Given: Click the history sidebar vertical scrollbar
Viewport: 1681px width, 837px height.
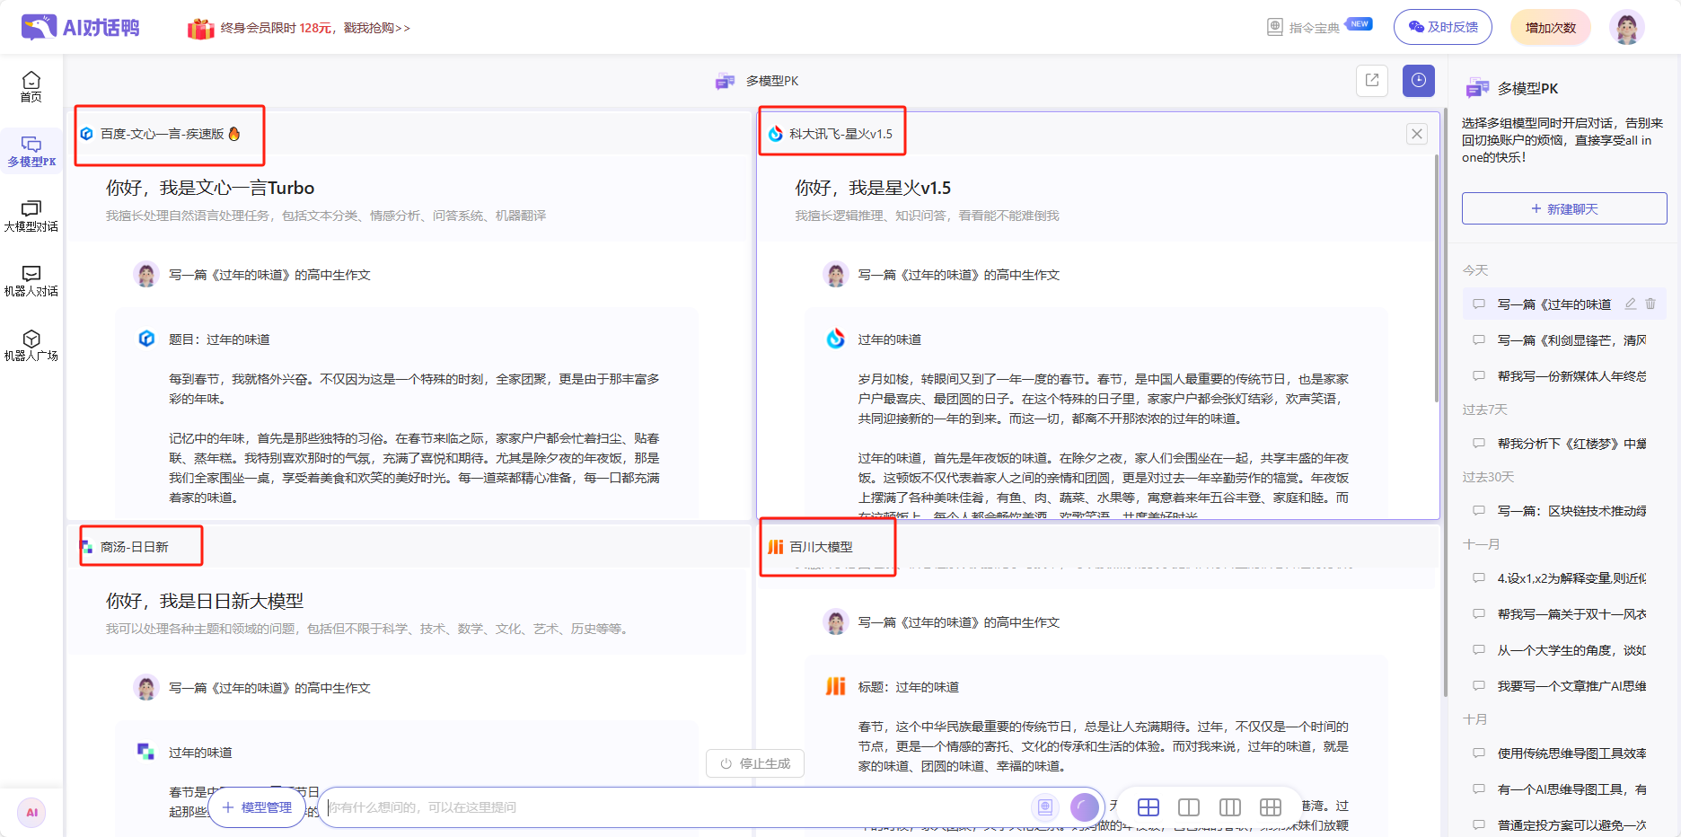Looking at the screenshot, I should [1446, 404].
